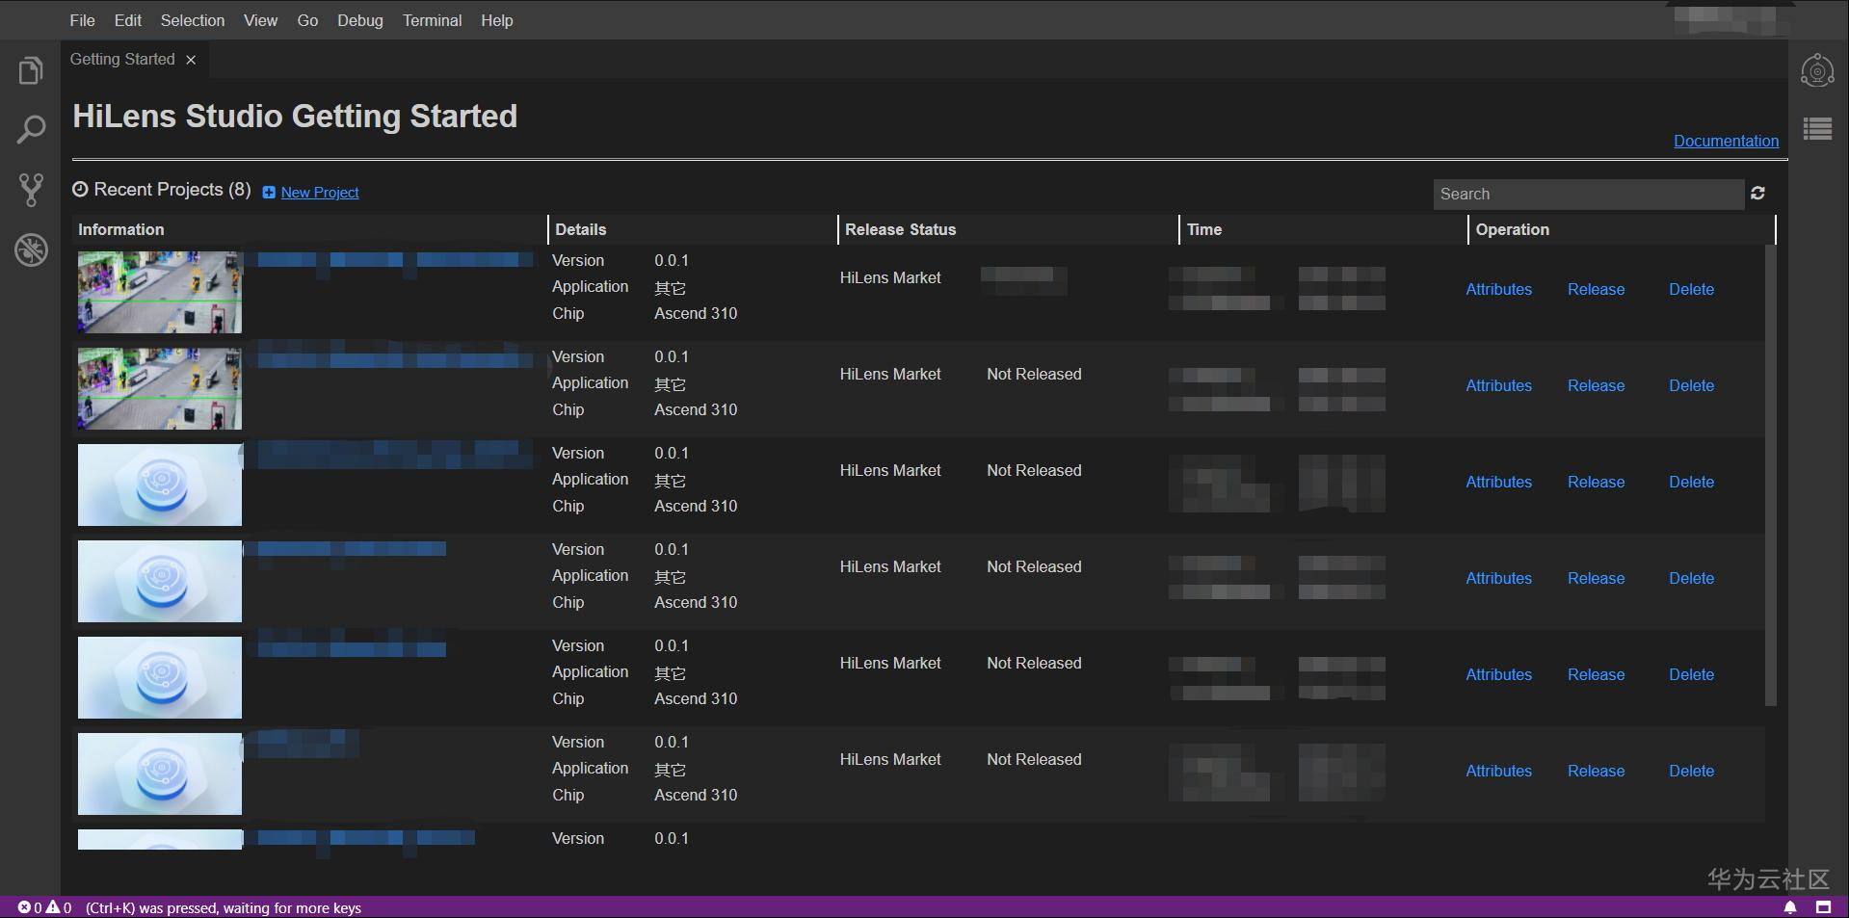
Task: Click the list view icon in right sidebar
Action: click(x=1817, y=129)
